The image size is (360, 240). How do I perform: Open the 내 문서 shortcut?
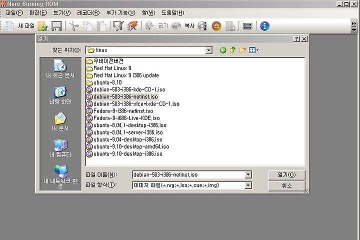(x=60, y=121)
